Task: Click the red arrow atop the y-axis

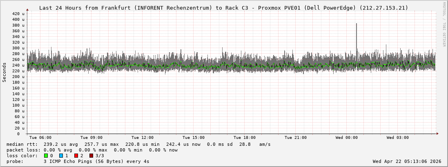Action: click(x=27, y=10)
